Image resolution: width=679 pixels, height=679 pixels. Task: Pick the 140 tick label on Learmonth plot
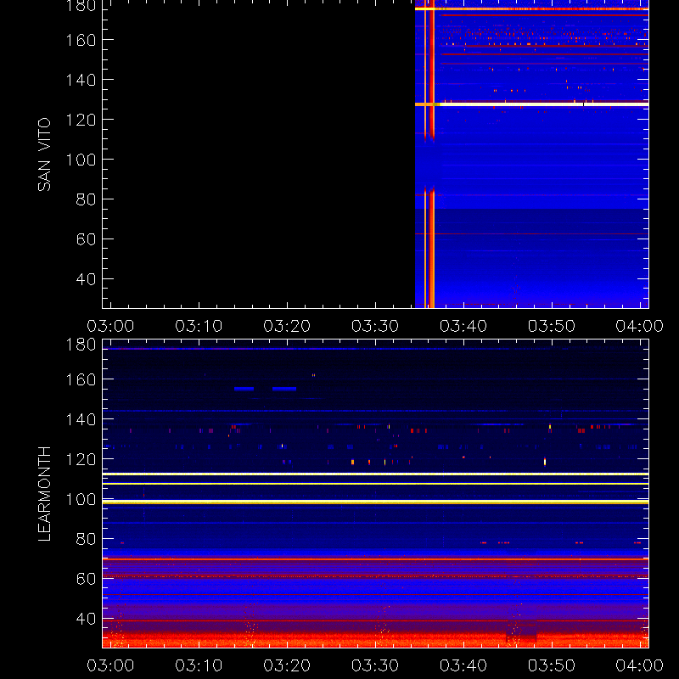pyautogui.click(x=81, y=419)
